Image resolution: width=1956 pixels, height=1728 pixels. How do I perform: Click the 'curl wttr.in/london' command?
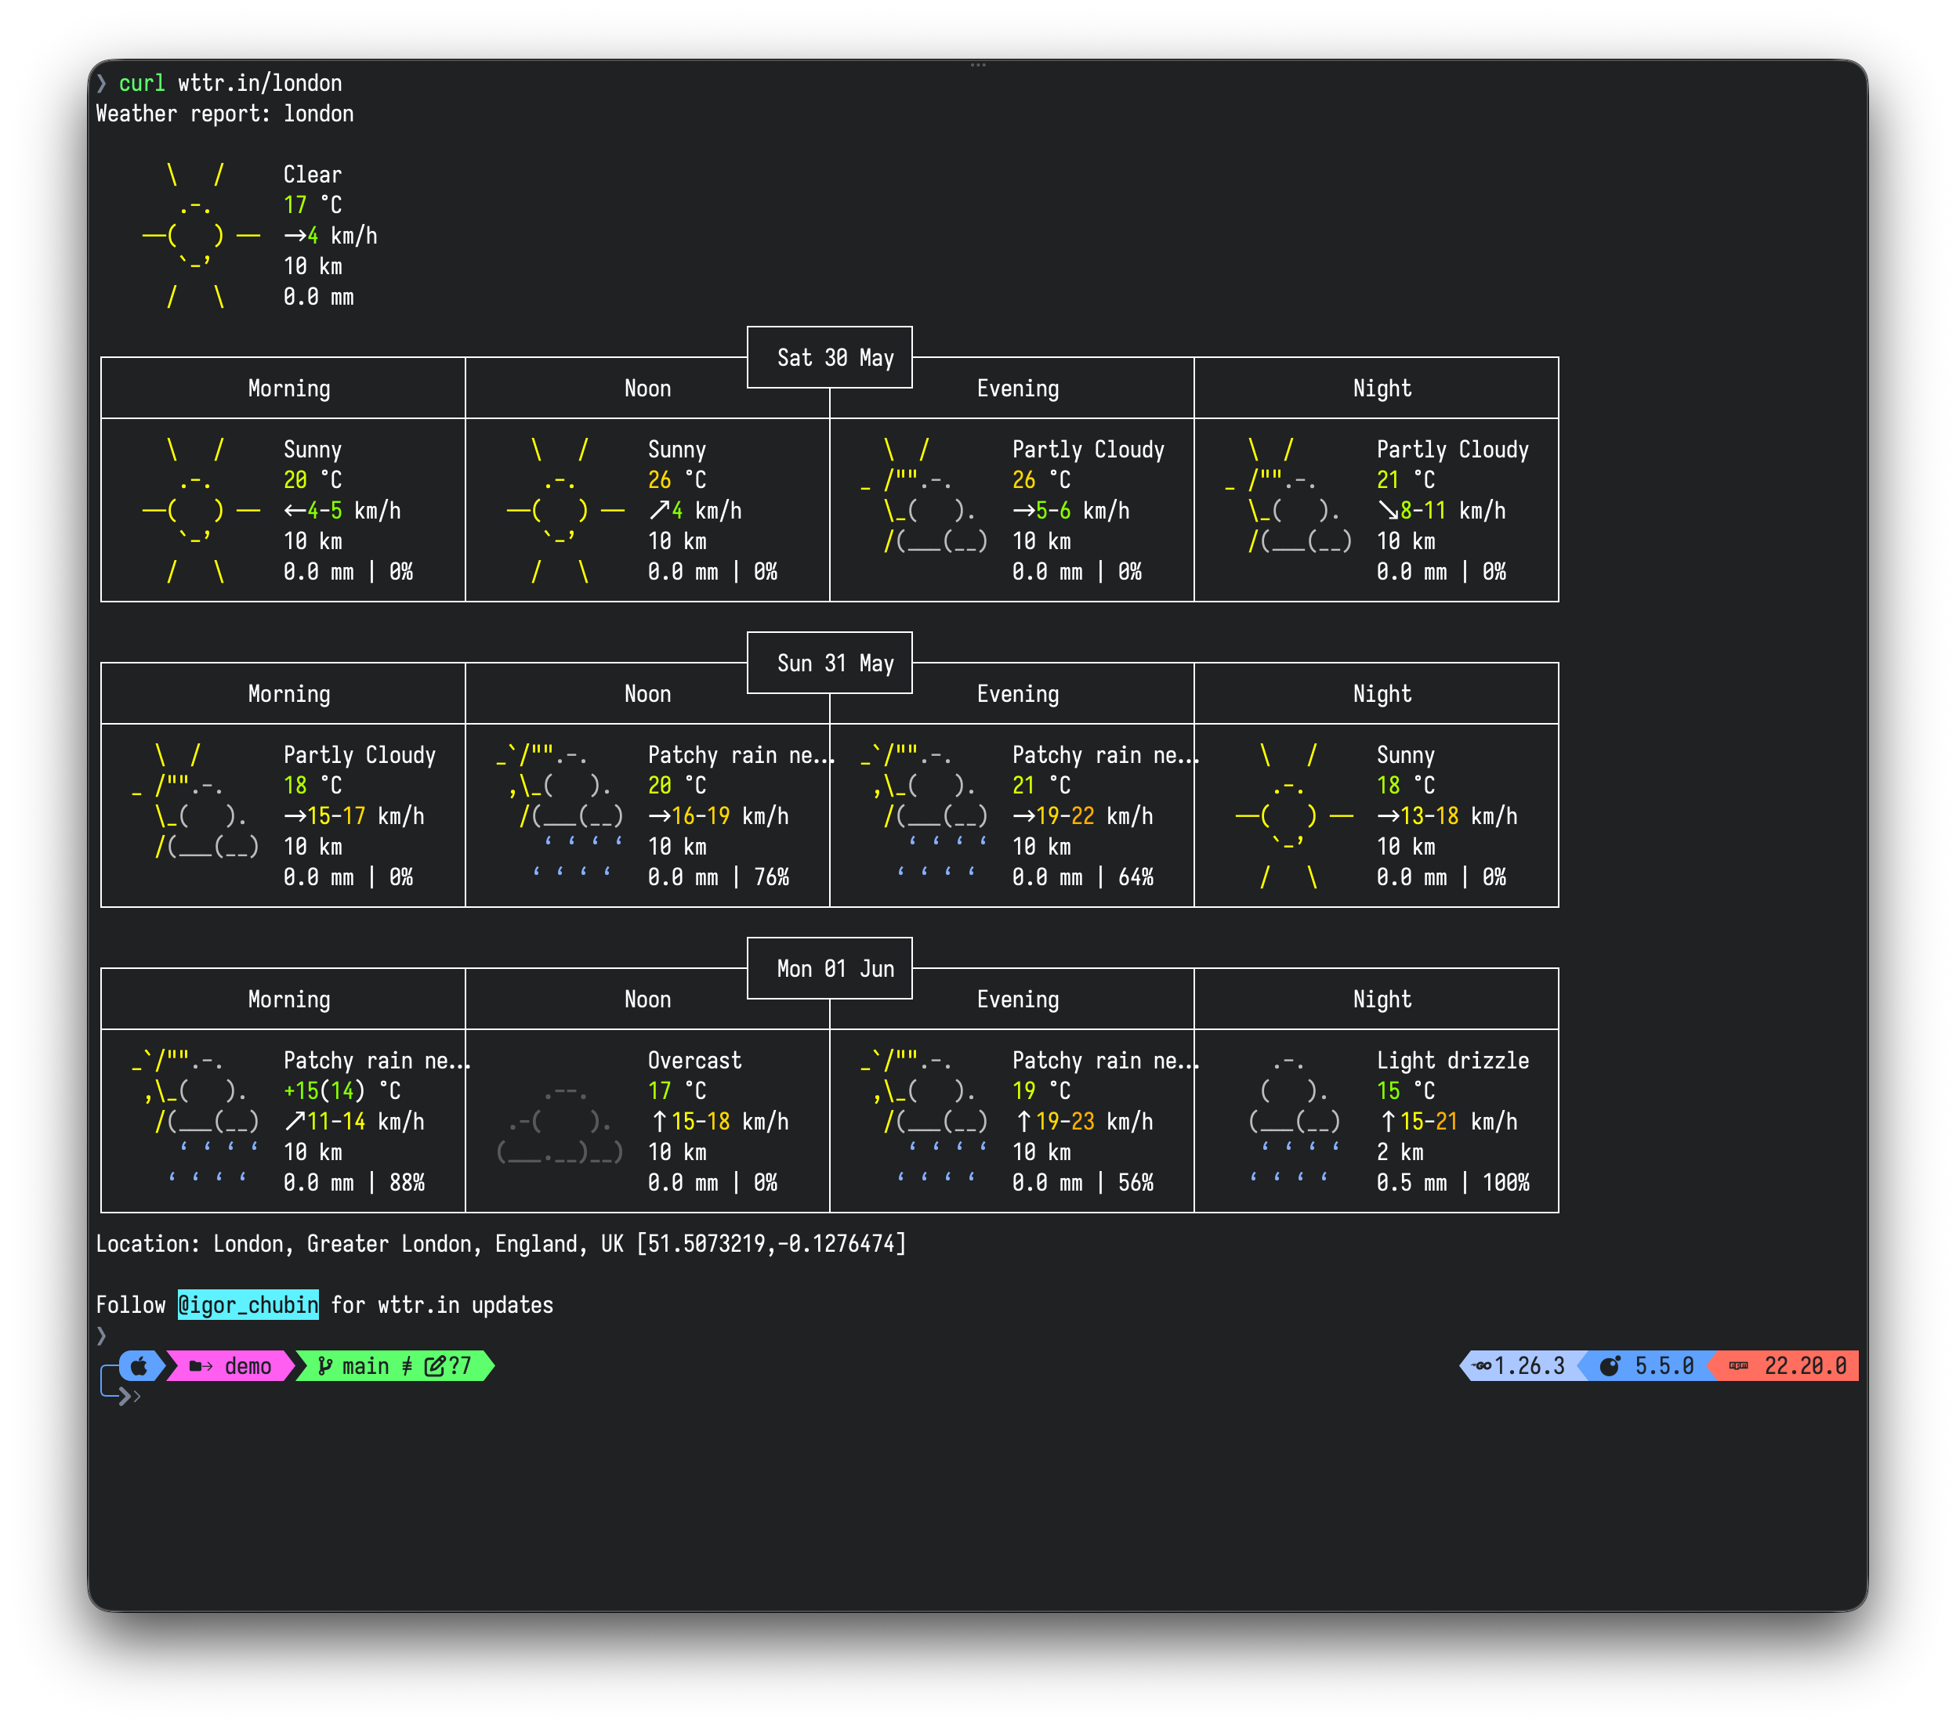click(230, 83)
